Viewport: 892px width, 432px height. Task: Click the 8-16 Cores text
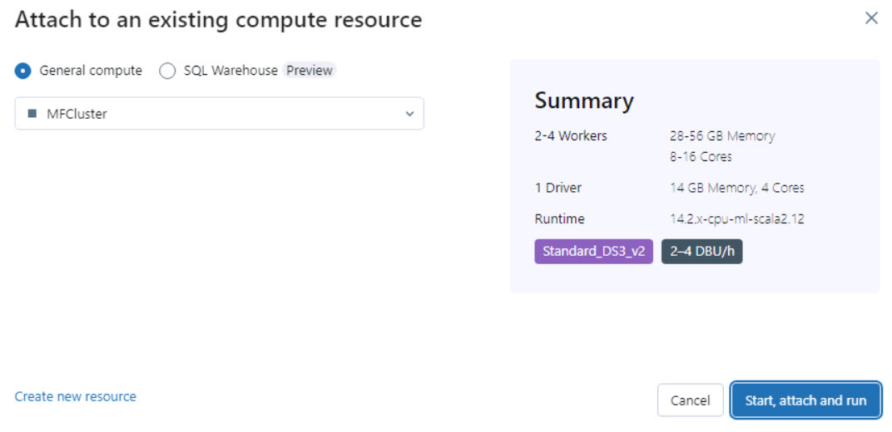[x=701, y=156]
